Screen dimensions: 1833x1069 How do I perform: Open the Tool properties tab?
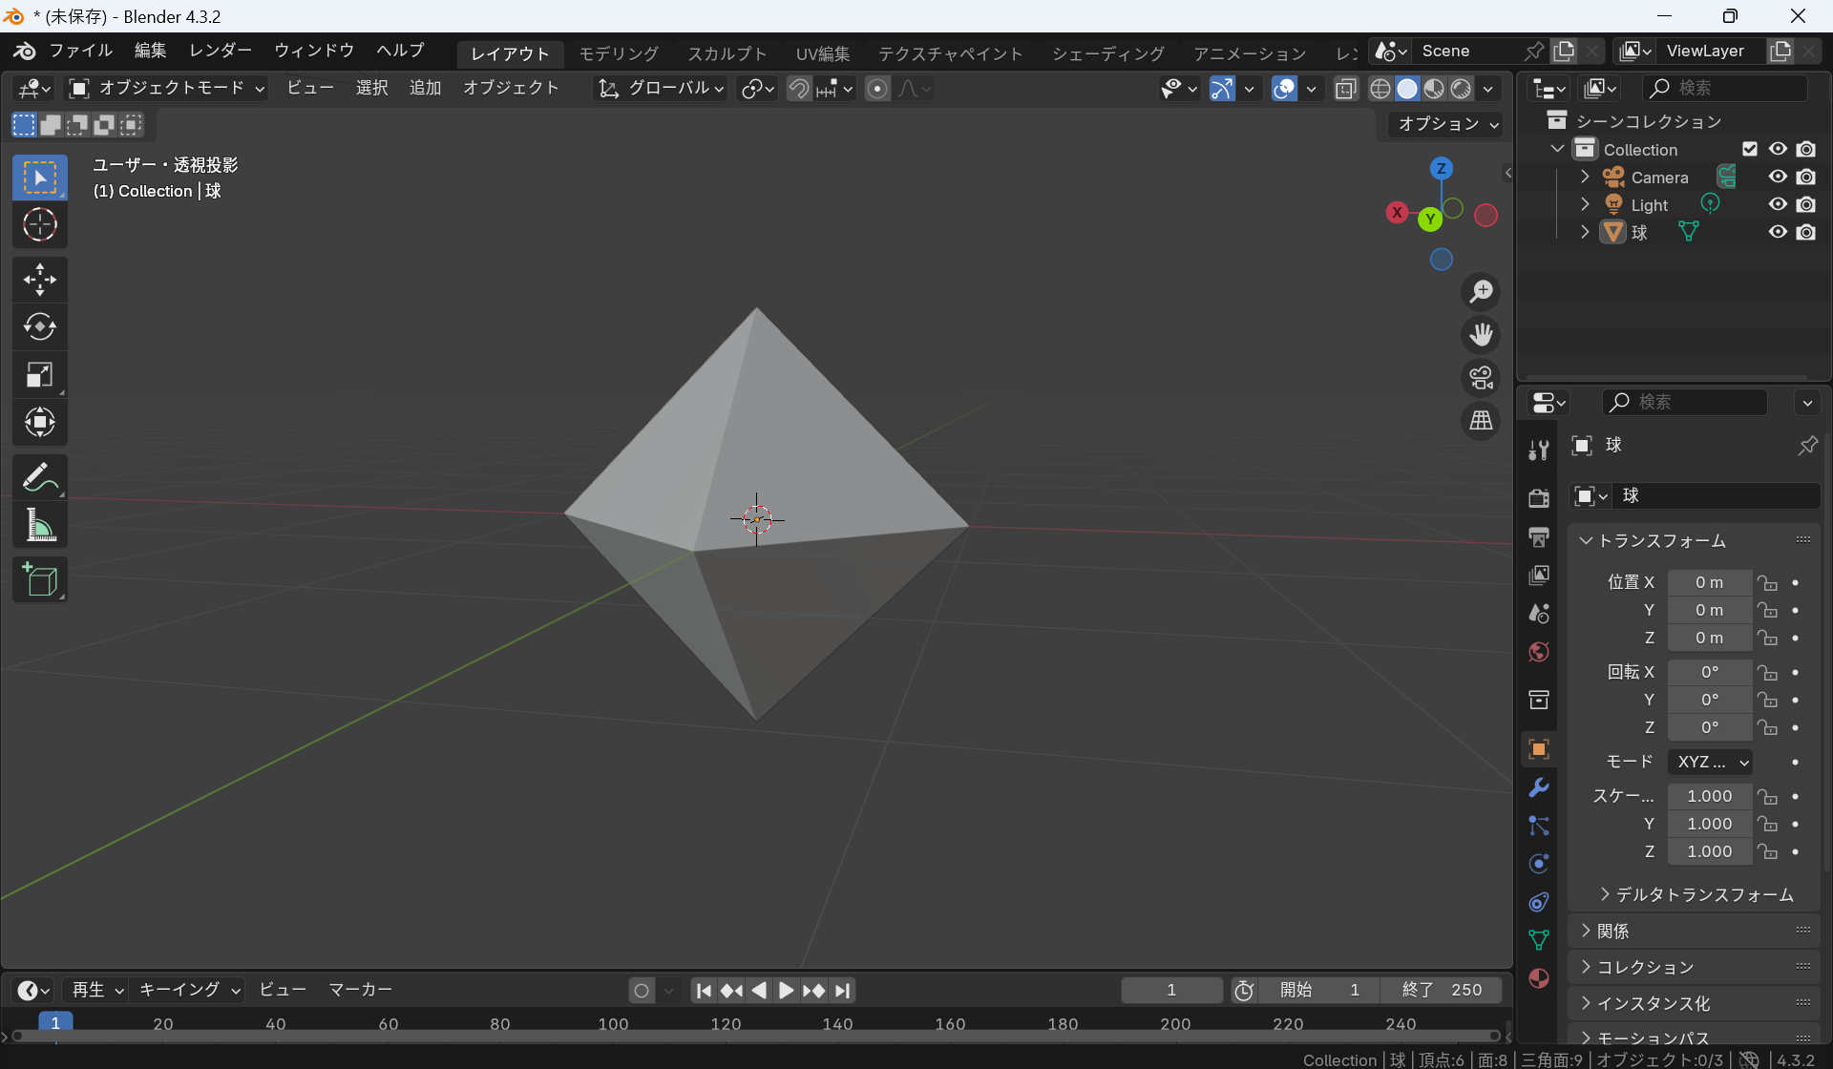(1538, 451)
